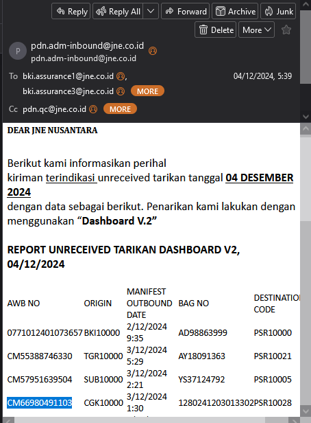Select sender name pdn.adm-inbound@jne.co.id
Image resolution: width=311 pixels, height=423 pixels.
(87, 45)
